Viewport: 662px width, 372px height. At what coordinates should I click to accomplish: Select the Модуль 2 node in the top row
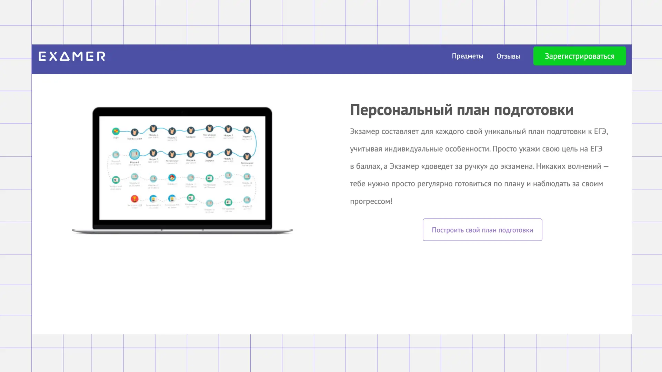click(172, 131)
